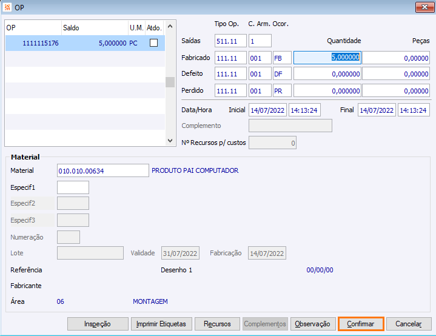The width and height of the screenshot is (436, 336).
Task: Click the Complemento field
Action: (290, 126)
